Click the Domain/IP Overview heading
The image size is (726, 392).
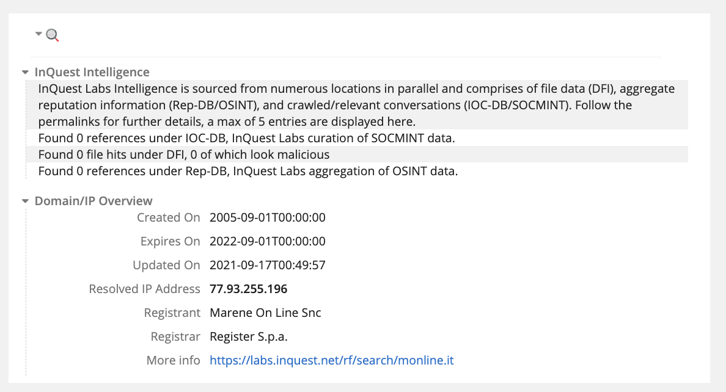pyautogui.click(x=94, y=201)
